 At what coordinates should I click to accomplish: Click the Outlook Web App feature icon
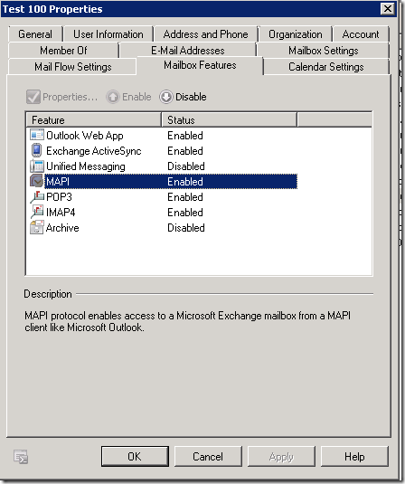click(37, 135)
